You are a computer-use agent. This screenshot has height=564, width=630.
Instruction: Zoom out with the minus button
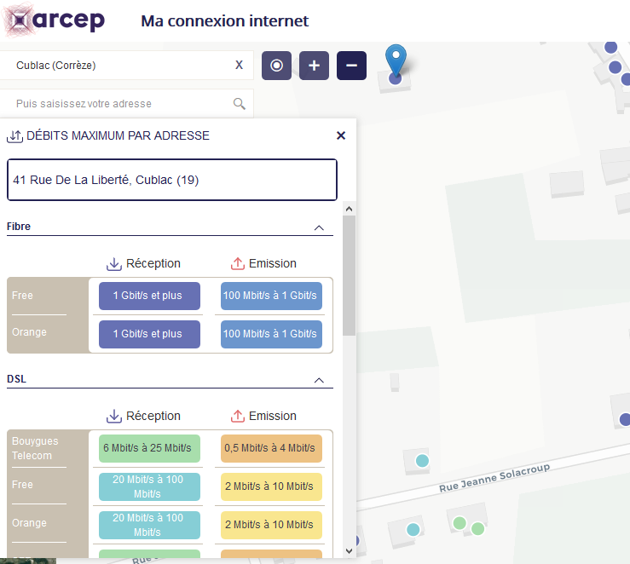351,66
